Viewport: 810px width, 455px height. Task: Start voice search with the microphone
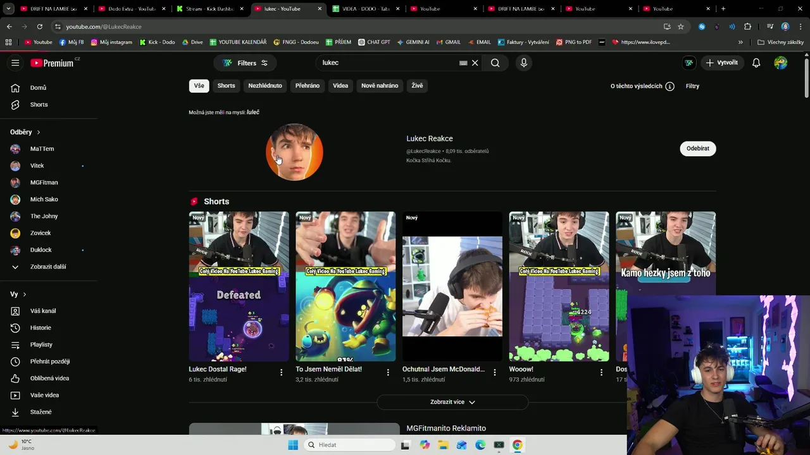[x=523, y=63]
